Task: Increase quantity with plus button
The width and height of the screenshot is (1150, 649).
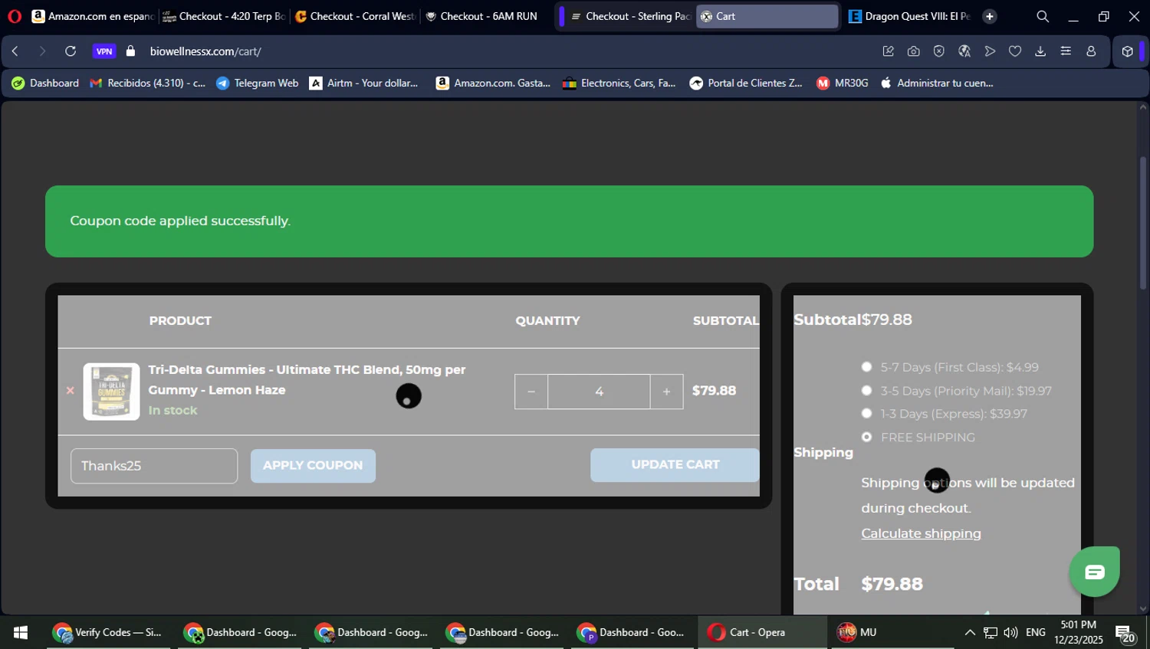Action: 667,392
